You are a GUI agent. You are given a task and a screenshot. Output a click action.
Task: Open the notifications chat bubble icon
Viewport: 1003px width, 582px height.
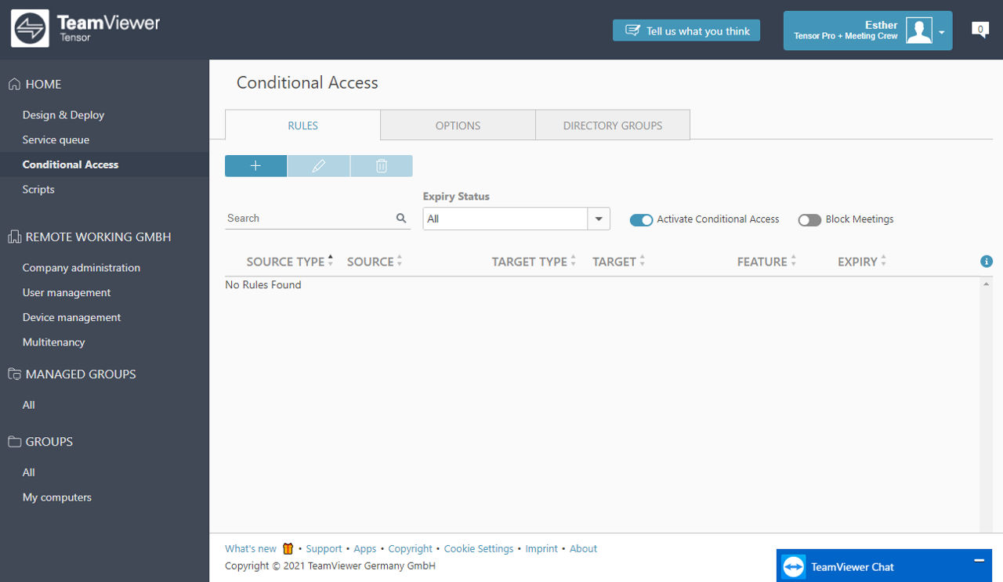[x=979, y=30]
